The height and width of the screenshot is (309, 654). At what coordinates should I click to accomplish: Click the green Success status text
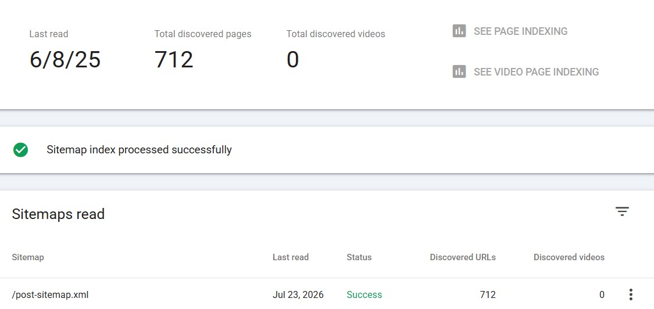point(364,295)
